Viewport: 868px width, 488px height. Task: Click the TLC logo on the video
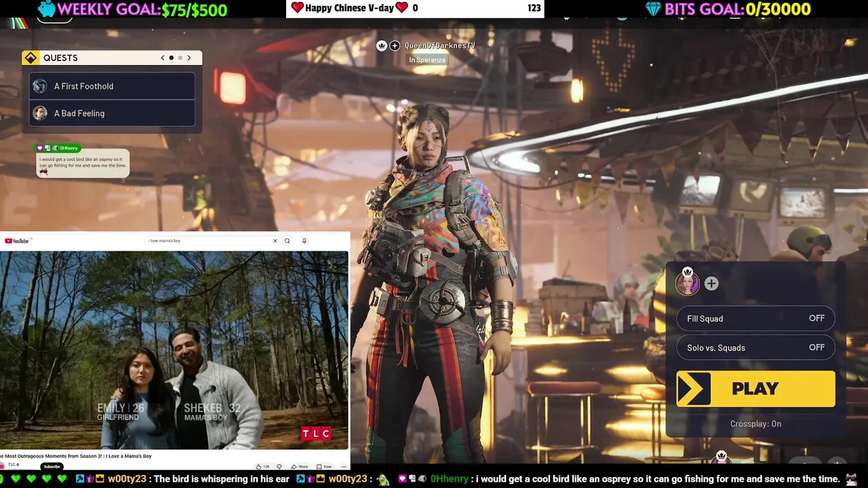click(316, 433)
